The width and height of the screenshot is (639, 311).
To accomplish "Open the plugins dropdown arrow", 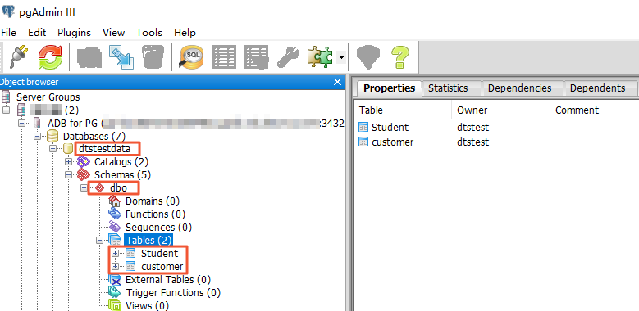I will tap(341, 57).
